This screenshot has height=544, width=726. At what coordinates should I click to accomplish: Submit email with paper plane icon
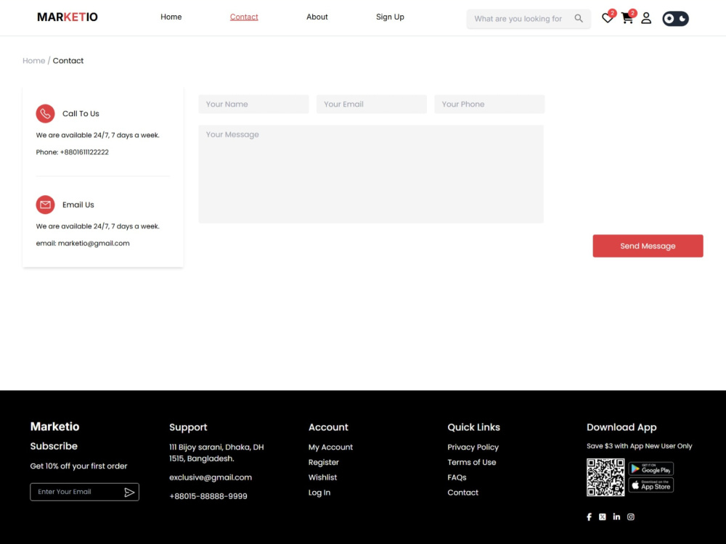coord(129,493)
